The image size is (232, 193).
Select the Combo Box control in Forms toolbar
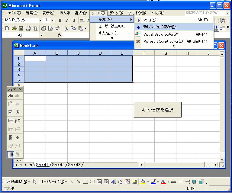(x=18, y=121)
